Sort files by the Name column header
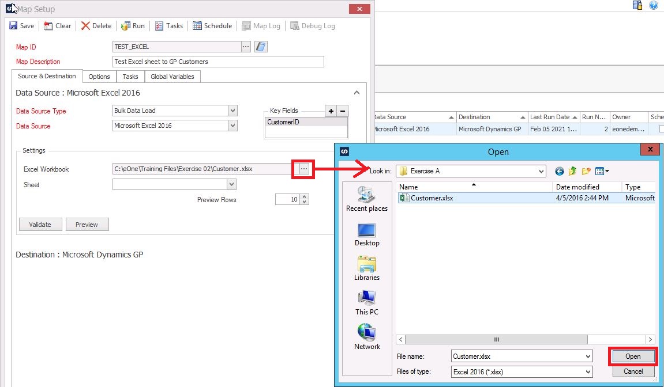The image size is (664, 387). coord(475,187)
